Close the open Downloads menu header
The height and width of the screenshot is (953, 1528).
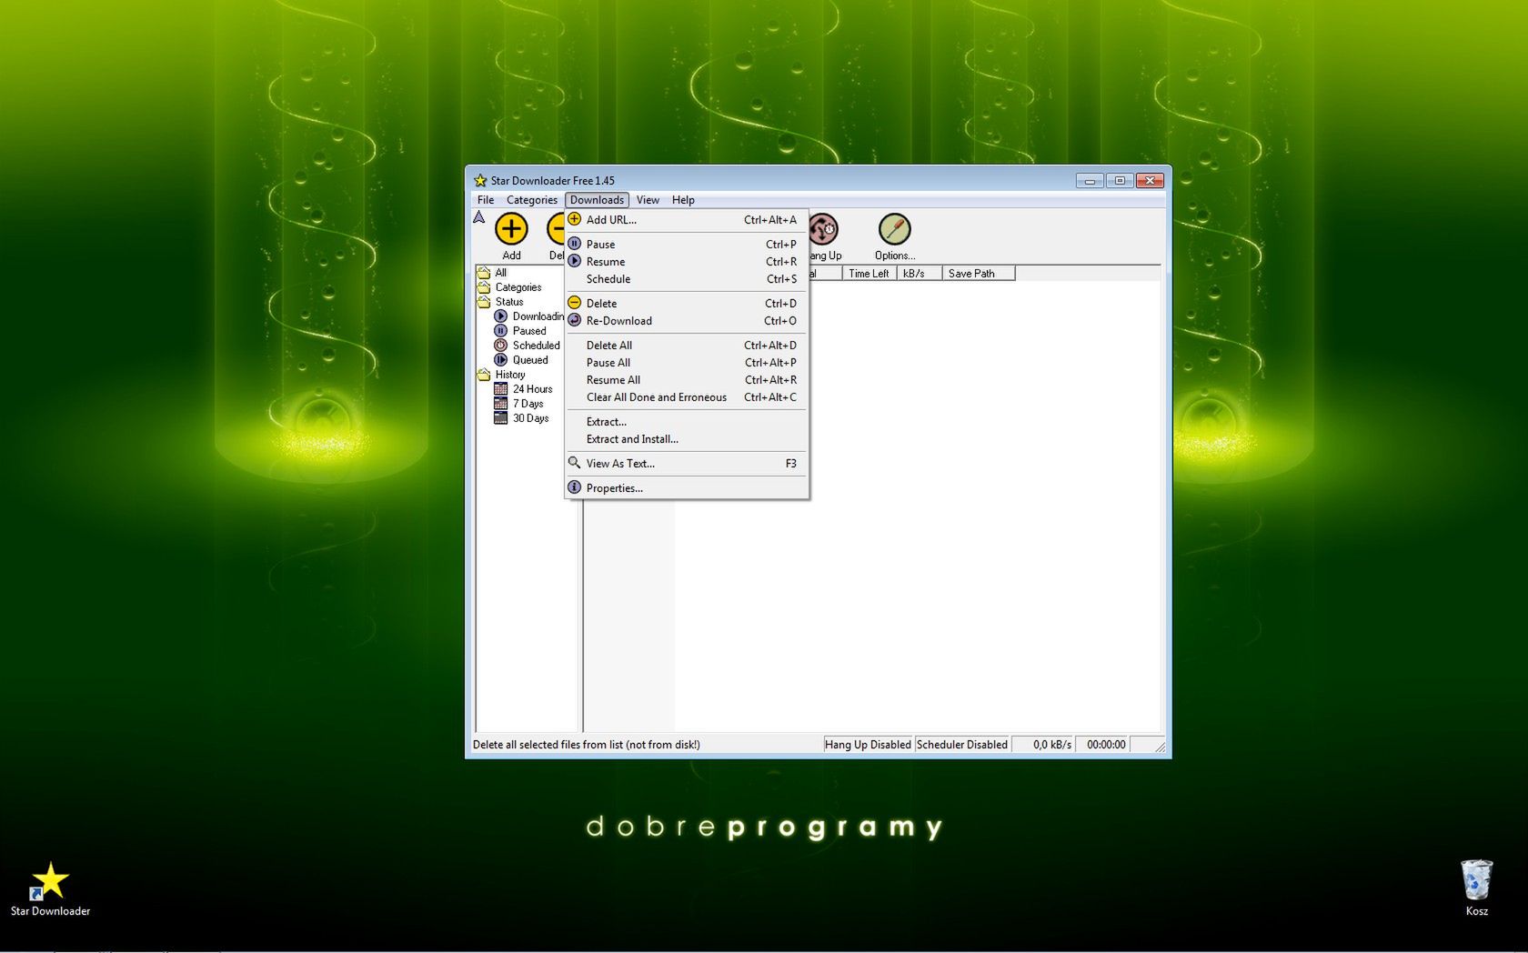[x=597, y=200]
